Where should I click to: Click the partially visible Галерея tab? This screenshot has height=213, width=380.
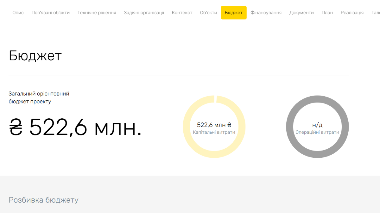(375, 13)
